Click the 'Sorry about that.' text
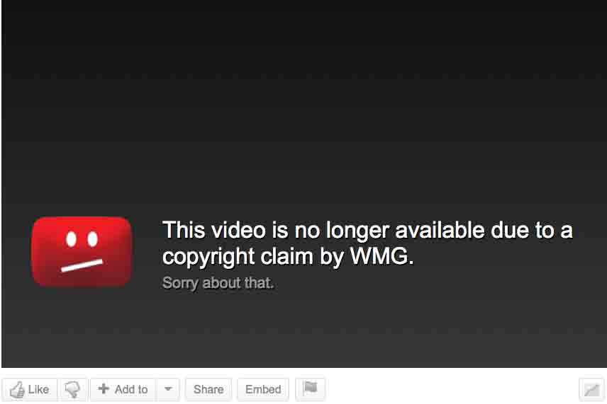Screen dimensions: 607x404 218,283
